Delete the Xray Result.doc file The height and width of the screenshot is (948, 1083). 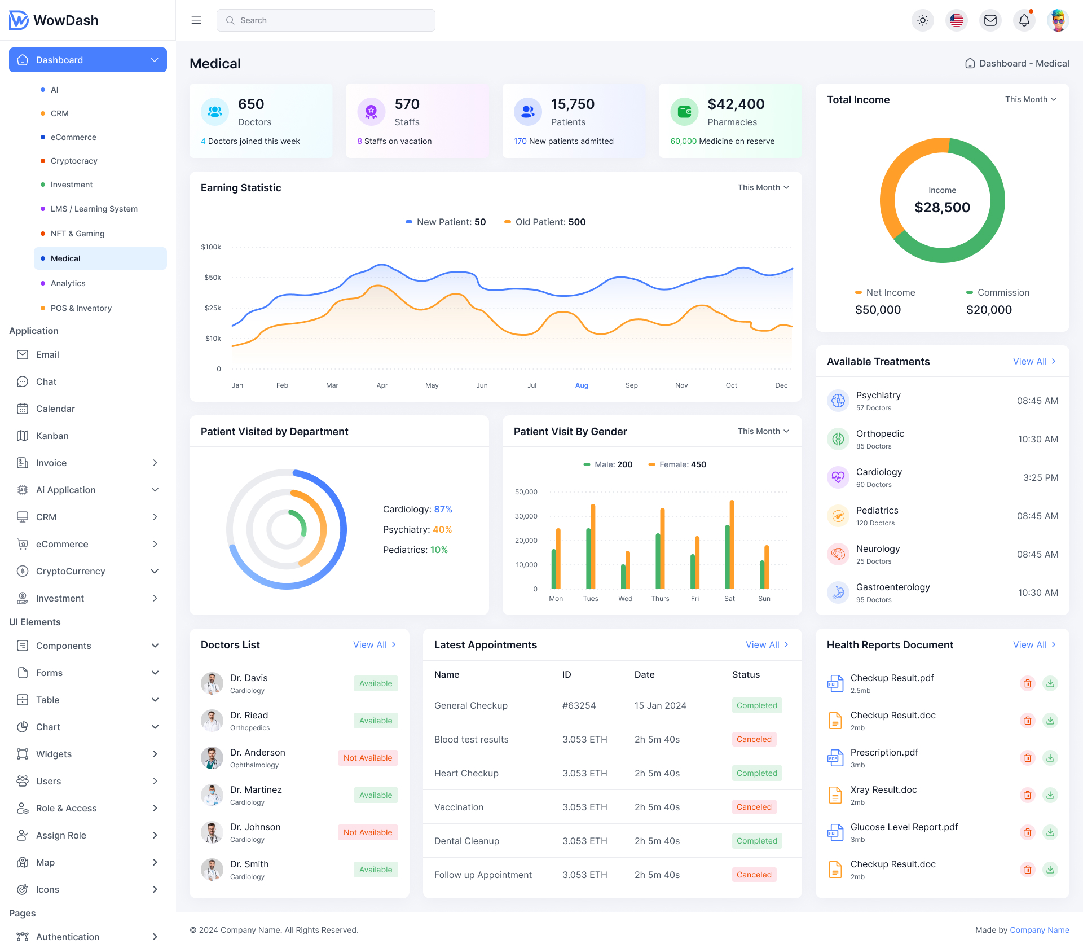tap(1028, 795)
